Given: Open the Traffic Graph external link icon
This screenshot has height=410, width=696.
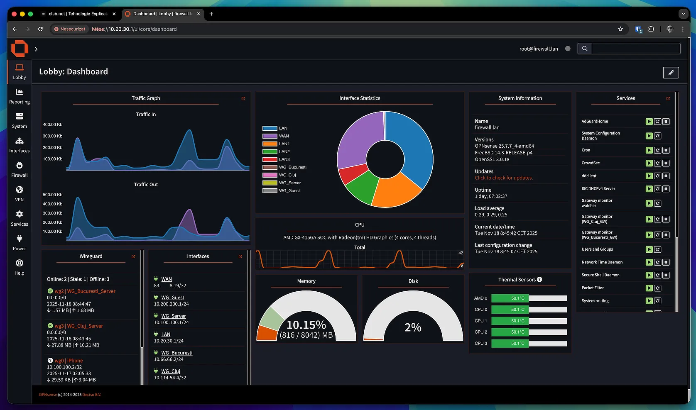Looking at the screenshot, I should tap(243, 98).
